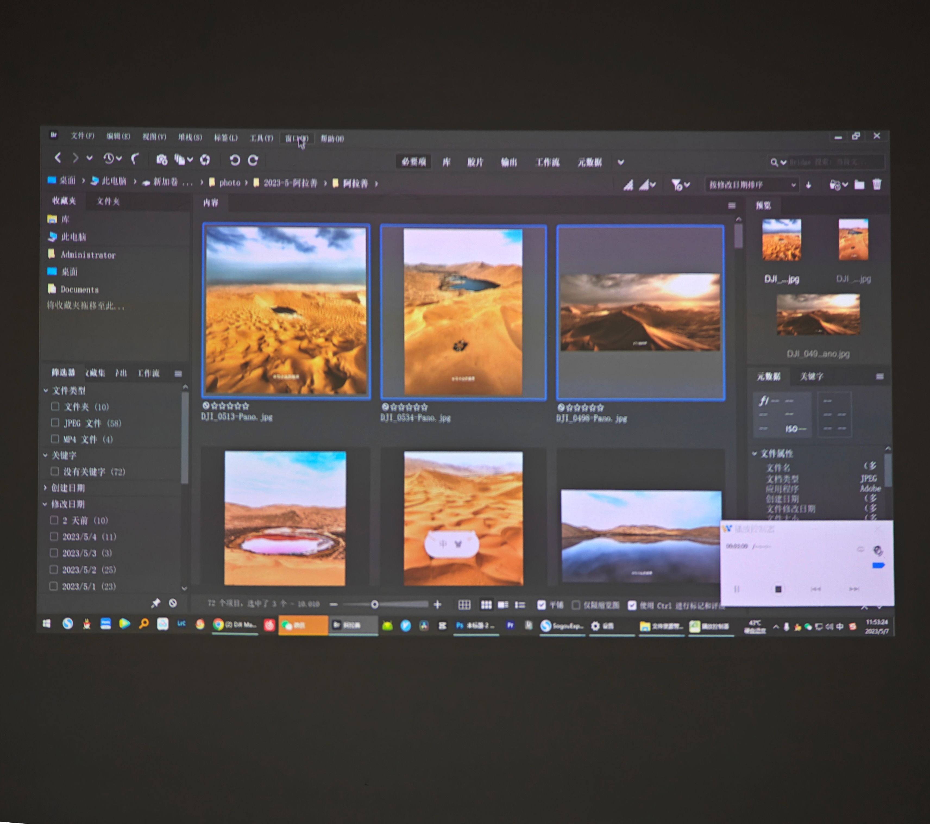Click the get photos from camera icon
Image resolution: width=930 pixels, height=824 pixels.
162,159
